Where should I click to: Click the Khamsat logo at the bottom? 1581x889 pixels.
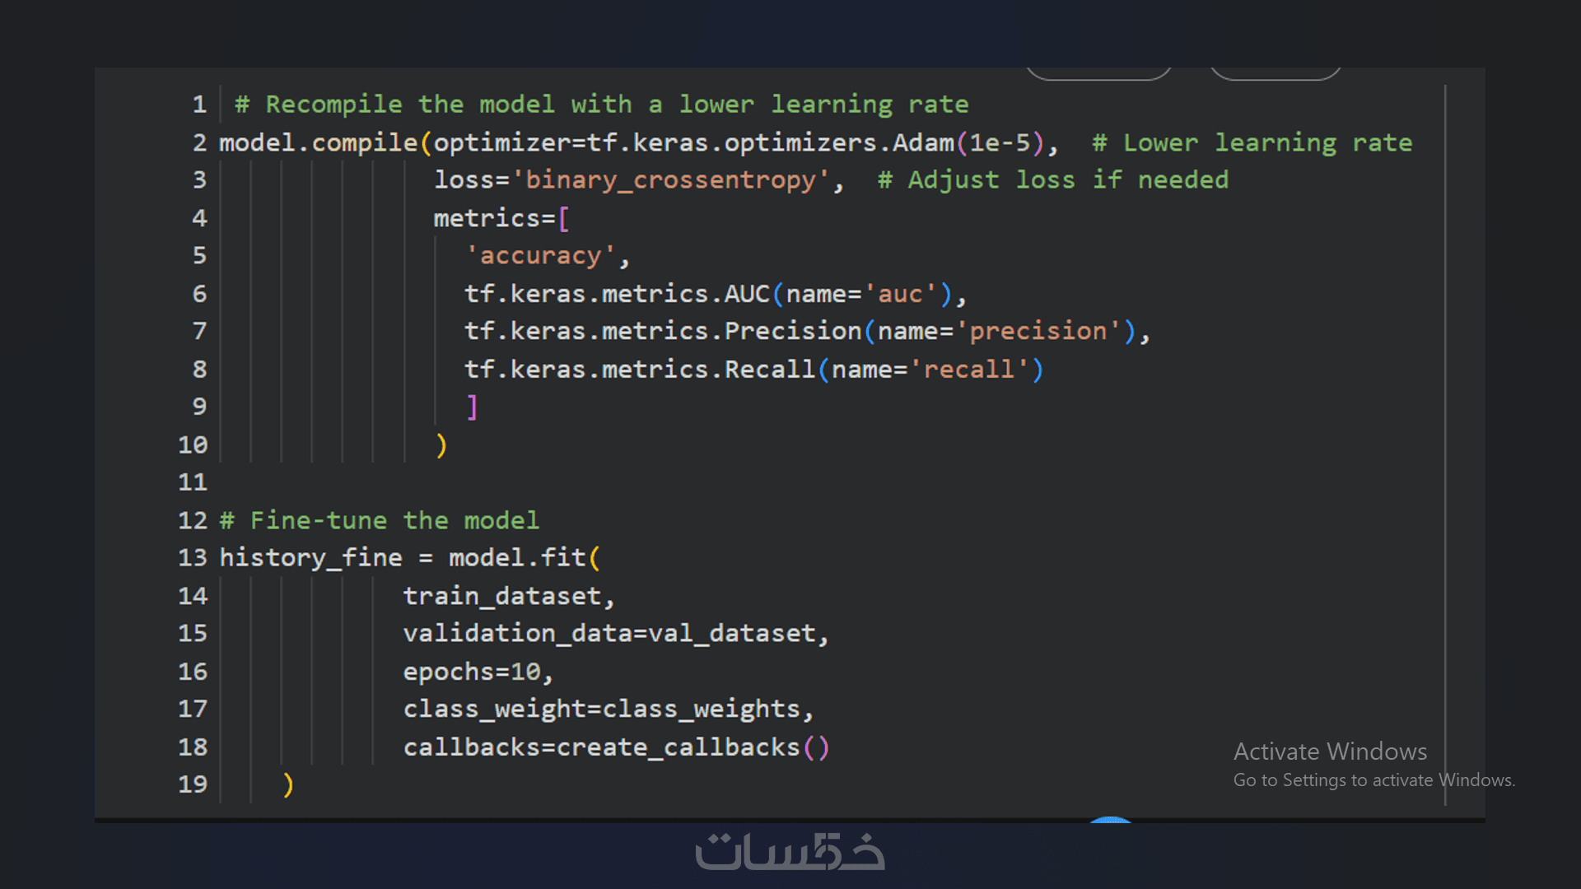click(x=790, y=852)
